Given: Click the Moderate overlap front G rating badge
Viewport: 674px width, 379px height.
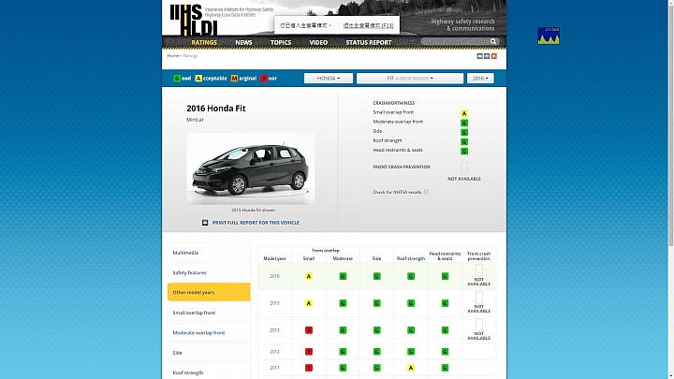Looking at the screenshot, I should [x=464, y=123].
